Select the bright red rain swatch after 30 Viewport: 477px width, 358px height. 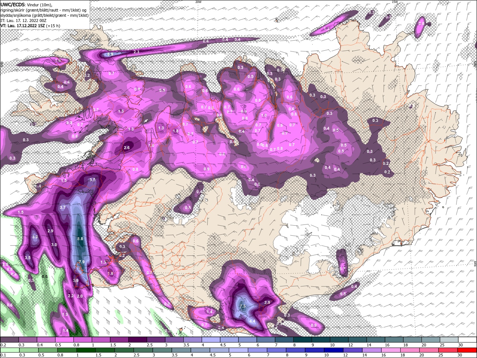tap(467, 350)
